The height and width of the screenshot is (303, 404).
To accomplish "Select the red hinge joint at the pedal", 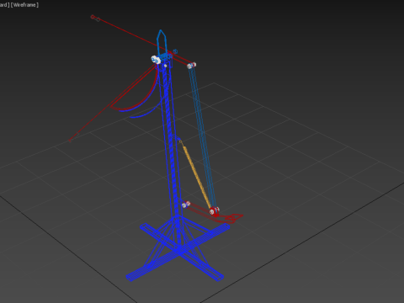I will (215, 211).
